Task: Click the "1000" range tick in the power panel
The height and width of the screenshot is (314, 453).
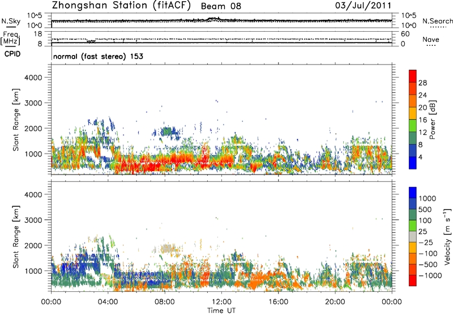Action: [33, 154]
